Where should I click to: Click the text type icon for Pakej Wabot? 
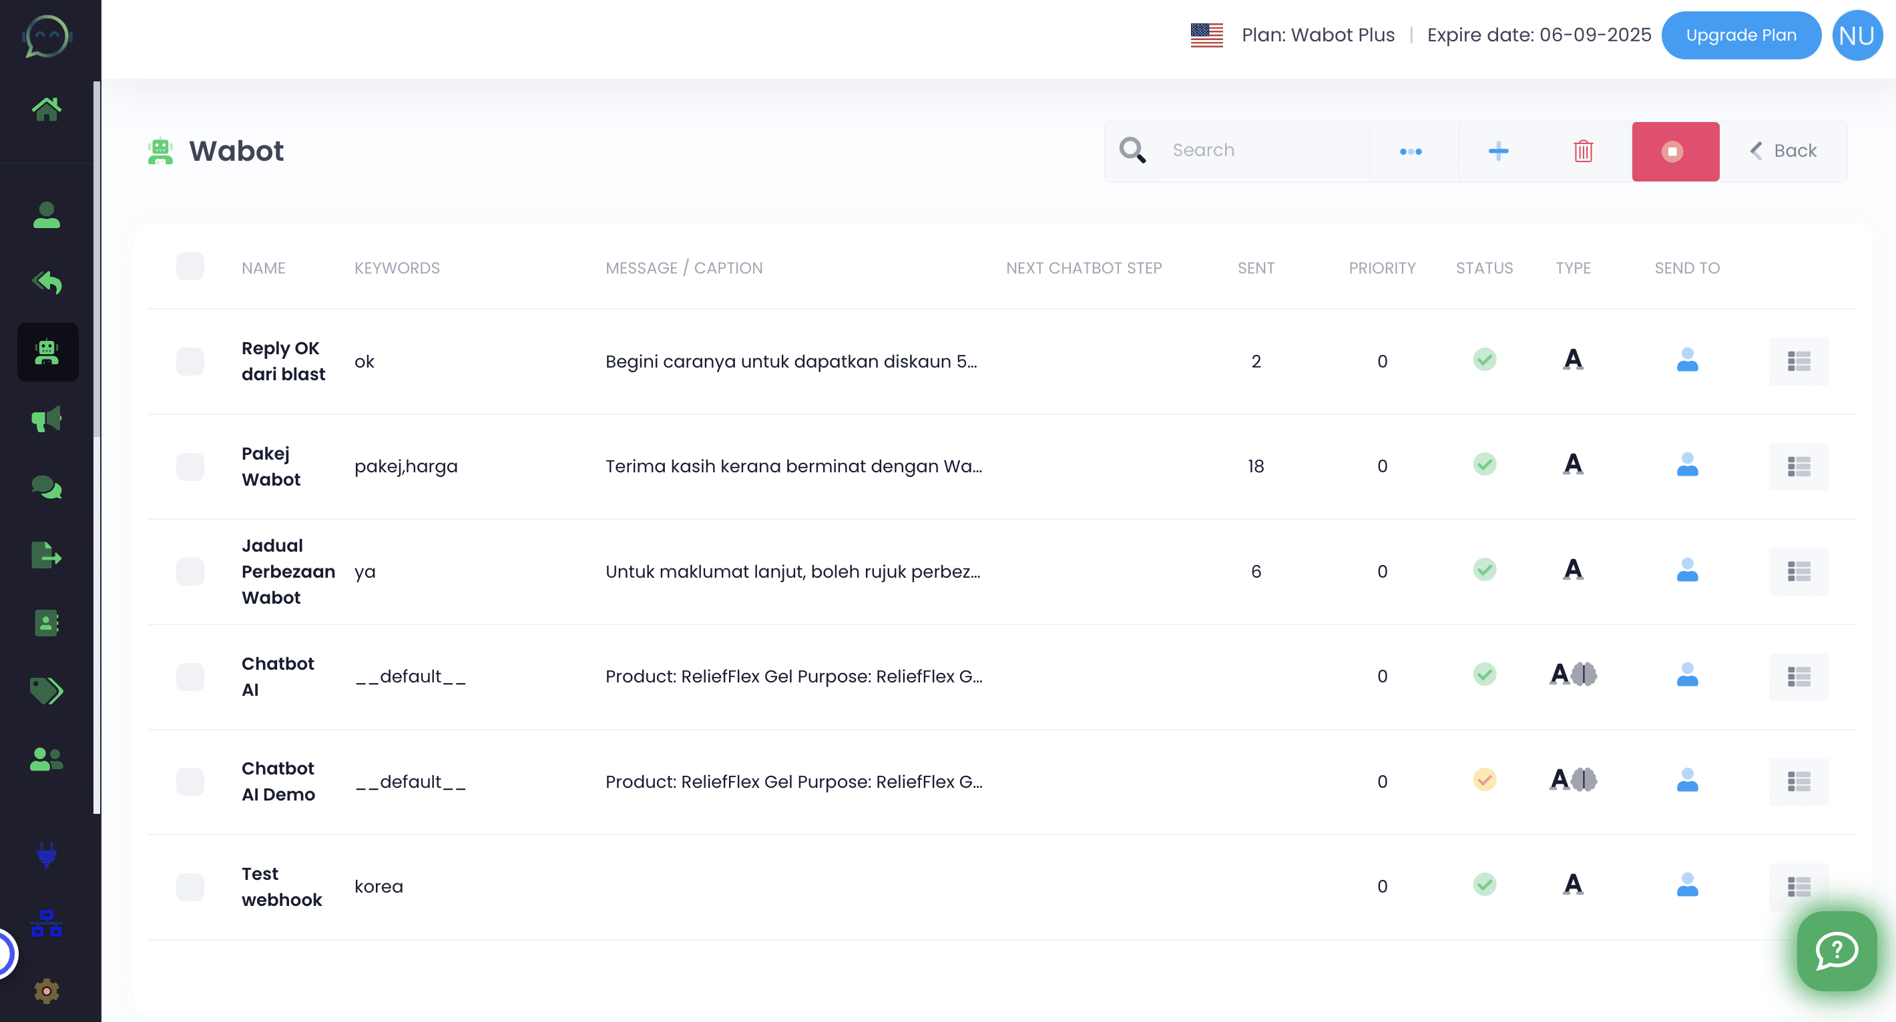coord(1573,464)
